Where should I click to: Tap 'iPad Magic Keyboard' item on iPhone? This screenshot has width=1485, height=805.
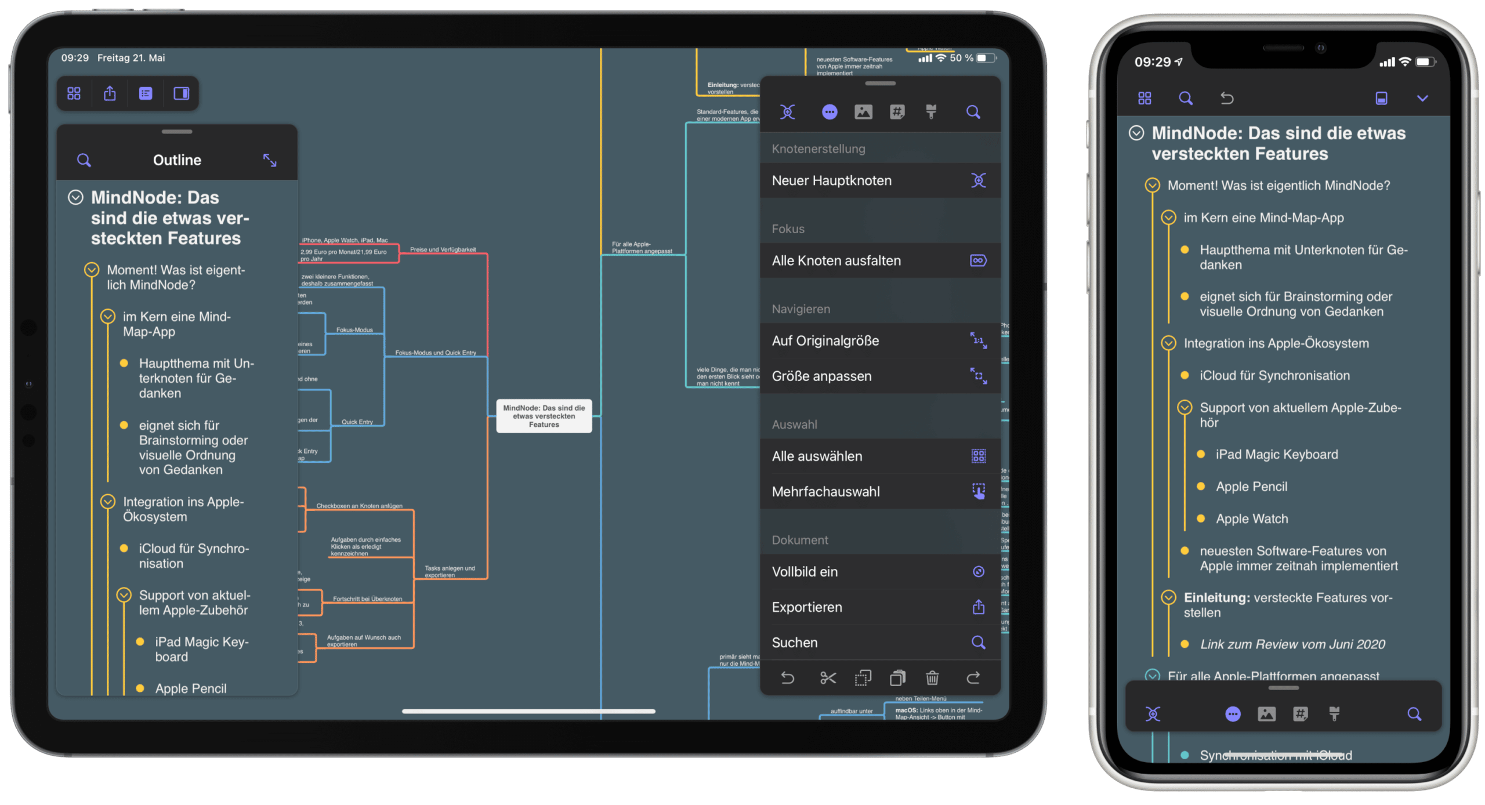pos(1277,454)
